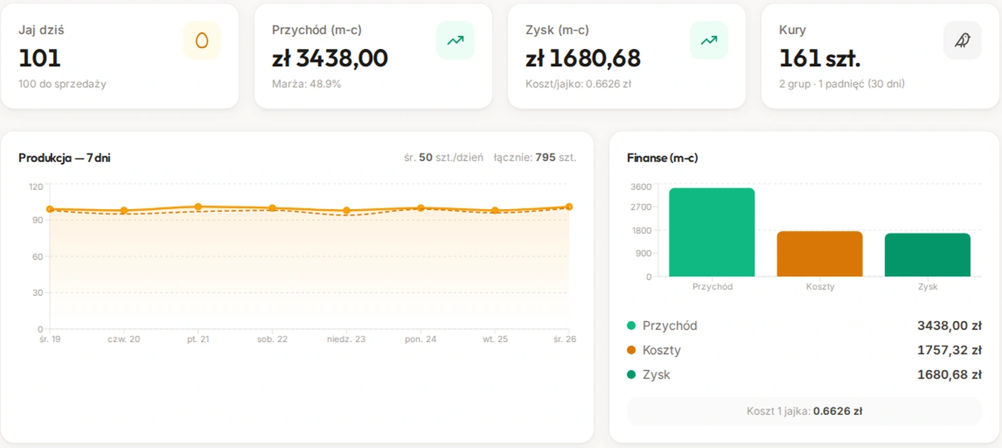Image resolution: width=1002 pixels, height=448 pixels.
Task: Click the data point for niedz. 23
Action: click(x=346, y=210)
